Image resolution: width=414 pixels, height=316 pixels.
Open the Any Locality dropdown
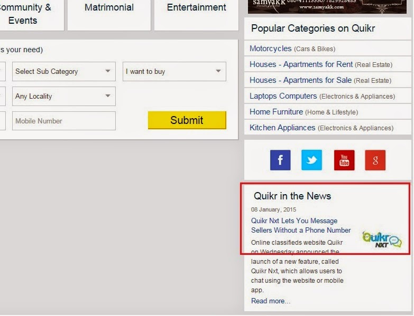click(x=64, y=96)
